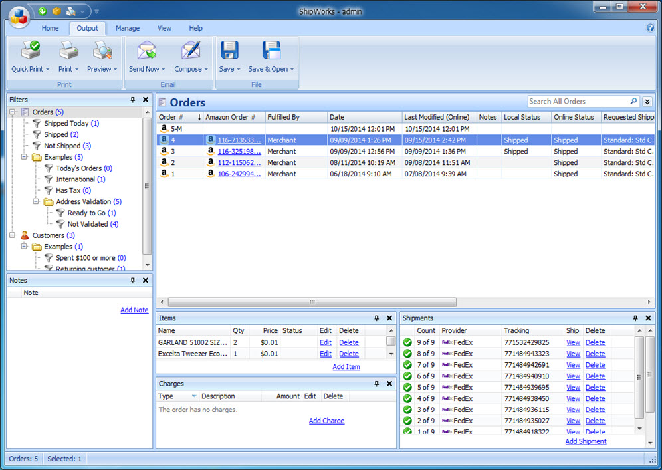Click the Save floppy disk icon
The width and height of the screenshot is (662, 470).
tap(229, 51)
